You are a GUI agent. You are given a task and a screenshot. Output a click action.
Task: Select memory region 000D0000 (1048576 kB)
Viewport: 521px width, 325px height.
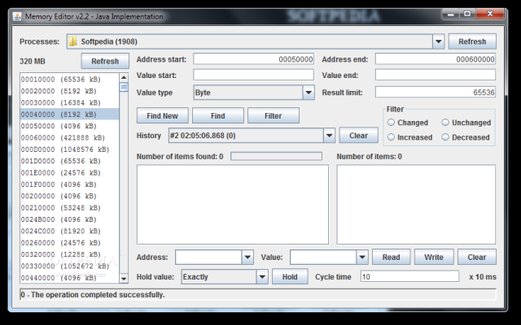tap(69, 149)
